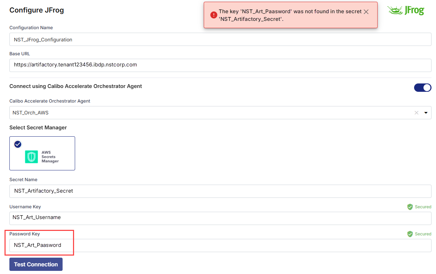Click the Secured shield beside Password Key
436x274 pixels.
(410, 234)
